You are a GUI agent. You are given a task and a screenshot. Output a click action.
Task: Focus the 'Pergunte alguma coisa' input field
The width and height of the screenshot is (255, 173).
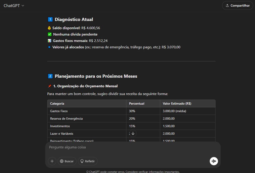click(130, 147)
